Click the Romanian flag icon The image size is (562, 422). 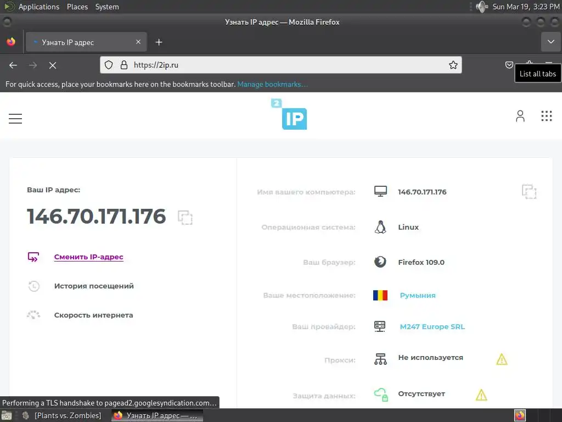coord(380,295)
